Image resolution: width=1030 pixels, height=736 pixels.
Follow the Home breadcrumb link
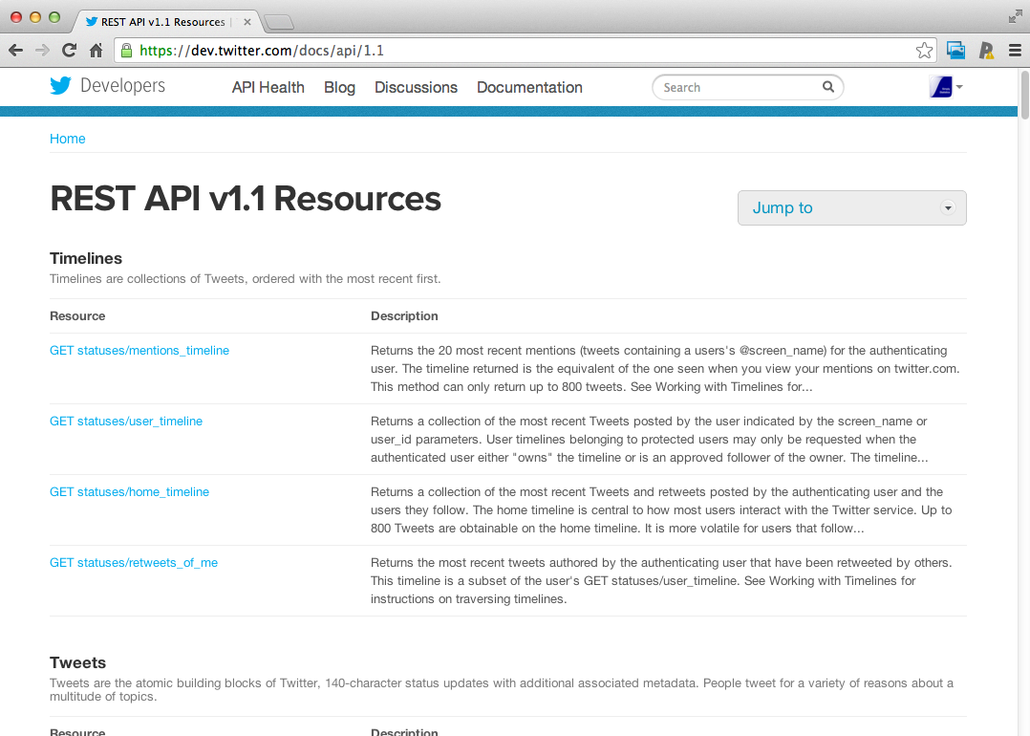click(68, 139)
